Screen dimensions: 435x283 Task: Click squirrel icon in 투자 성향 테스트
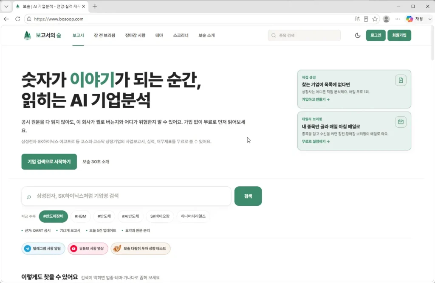coord(117,249)
